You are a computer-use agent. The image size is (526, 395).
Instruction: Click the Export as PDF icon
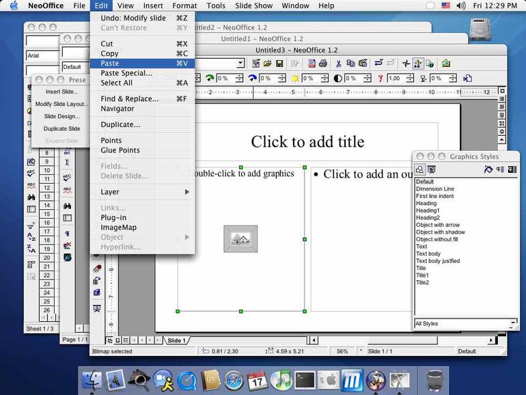point(312,64)
